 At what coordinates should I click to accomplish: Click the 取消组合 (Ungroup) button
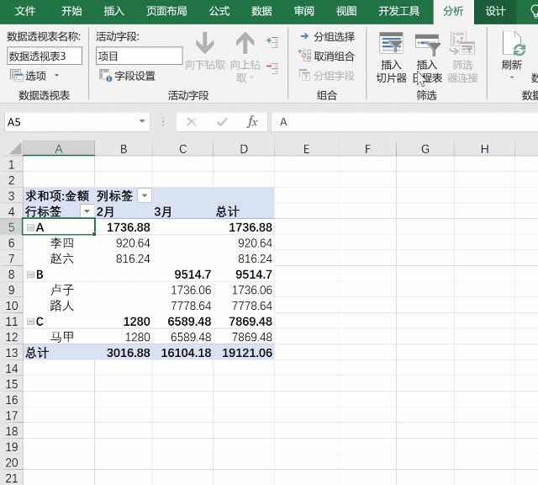[x=326, y=56]
